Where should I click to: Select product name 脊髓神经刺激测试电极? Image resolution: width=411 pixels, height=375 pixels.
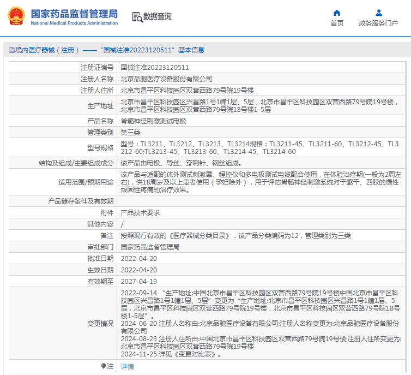[x=153, y=121]
